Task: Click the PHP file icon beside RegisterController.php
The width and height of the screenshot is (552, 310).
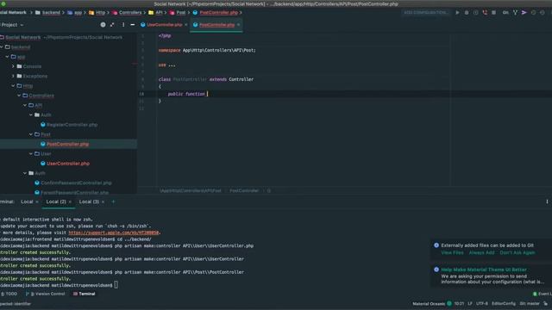Action: pos(43,124)
